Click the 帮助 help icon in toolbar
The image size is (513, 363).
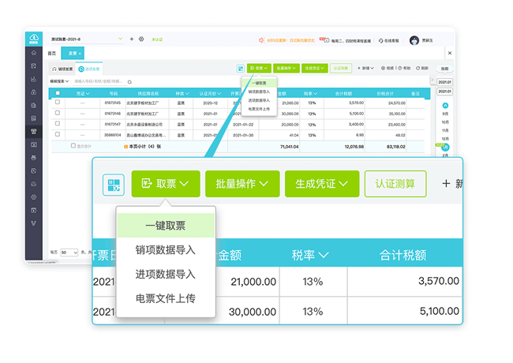tap(400, 68)
